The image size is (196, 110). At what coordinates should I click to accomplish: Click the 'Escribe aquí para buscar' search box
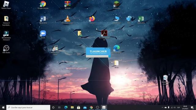point(28,107)
